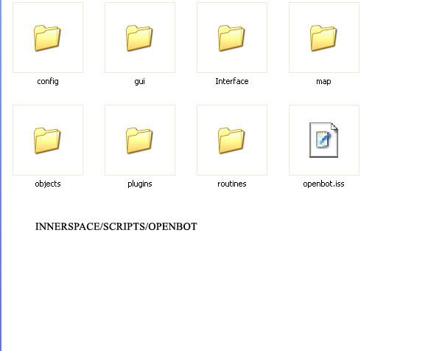
Task: Select the gui folder icon
Action: (139, 38)
